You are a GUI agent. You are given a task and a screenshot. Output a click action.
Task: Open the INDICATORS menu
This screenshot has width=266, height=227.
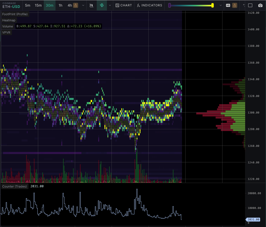149,5
